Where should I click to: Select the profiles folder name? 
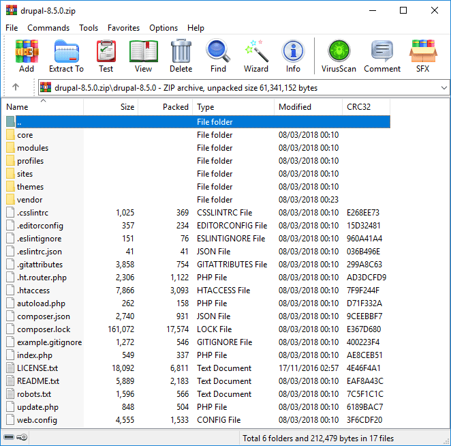click(30, 161)
